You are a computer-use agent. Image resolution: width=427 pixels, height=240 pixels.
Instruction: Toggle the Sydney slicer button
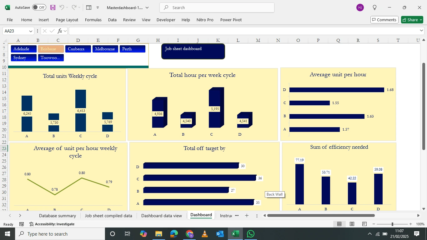(24, 58)
